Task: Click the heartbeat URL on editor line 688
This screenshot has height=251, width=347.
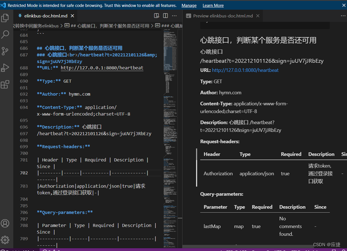Action: point(102,68)
